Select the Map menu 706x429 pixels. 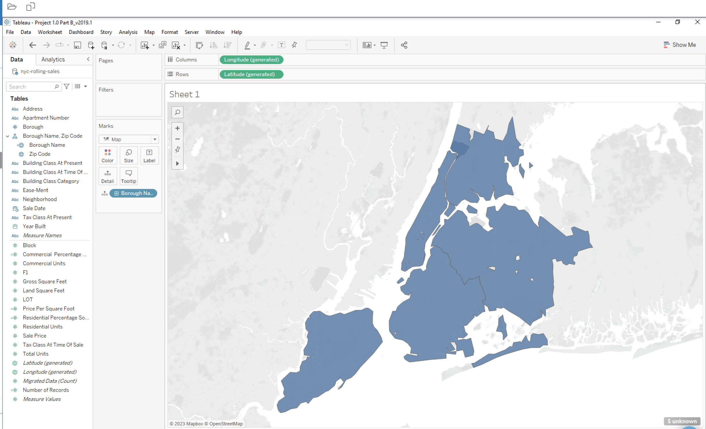tap(149, 32)
